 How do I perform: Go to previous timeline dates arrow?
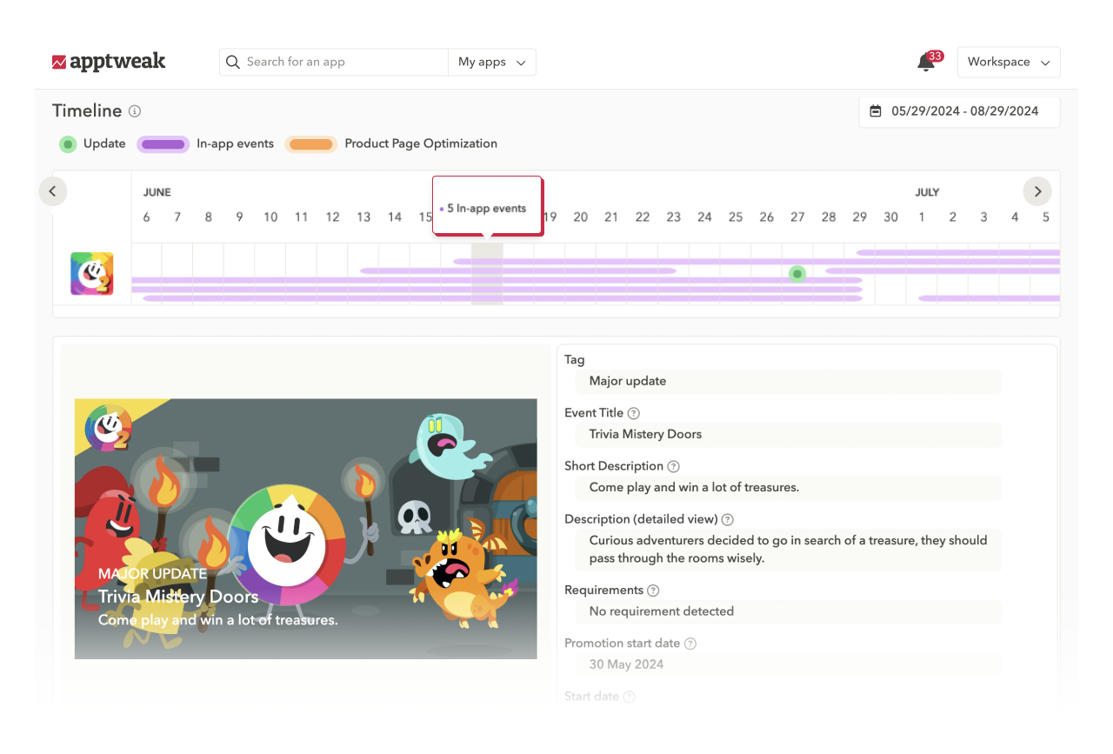point(53,191)
